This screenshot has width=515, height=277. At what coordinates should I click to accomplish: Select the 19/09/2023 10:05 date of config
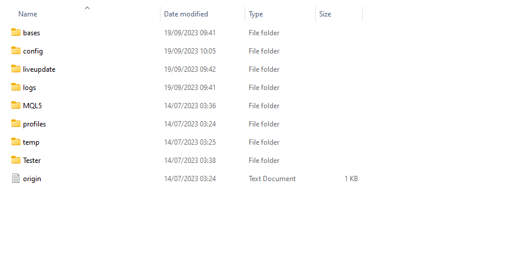190,51
